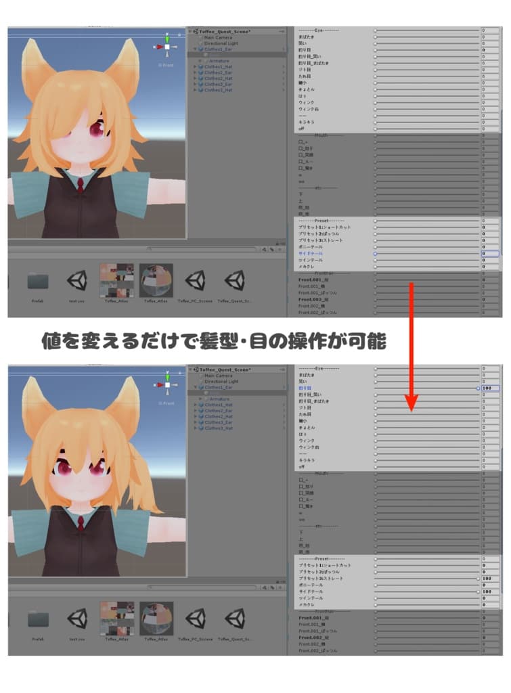Click Clothes3_Hat prefab cube icon, lower hierarchy

click(x=201, y=428)
